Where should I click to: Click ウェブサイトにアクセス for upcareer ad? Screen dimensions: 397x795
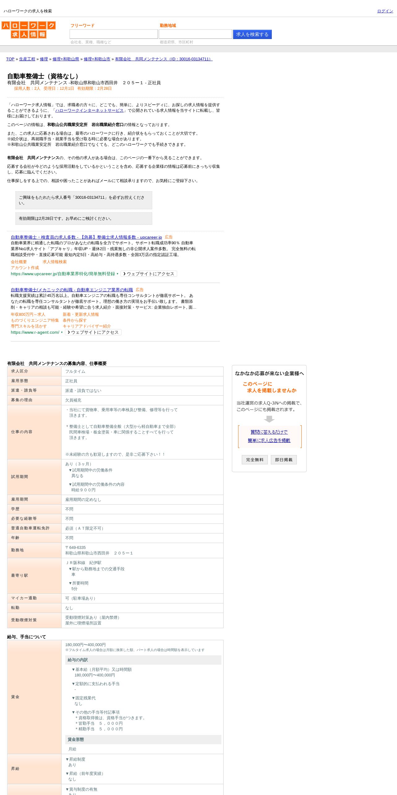[149, 274]
